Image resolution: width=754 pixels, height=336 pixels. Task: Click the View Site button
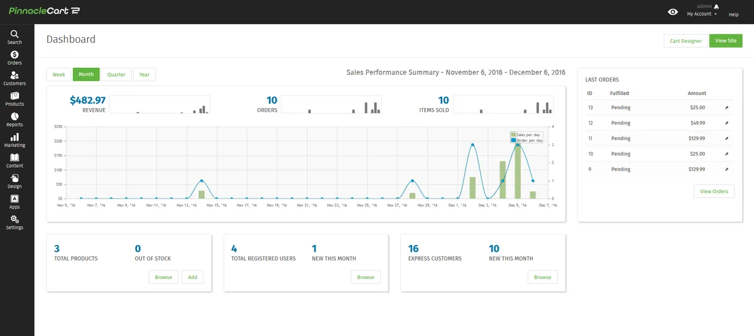(726, 41)
